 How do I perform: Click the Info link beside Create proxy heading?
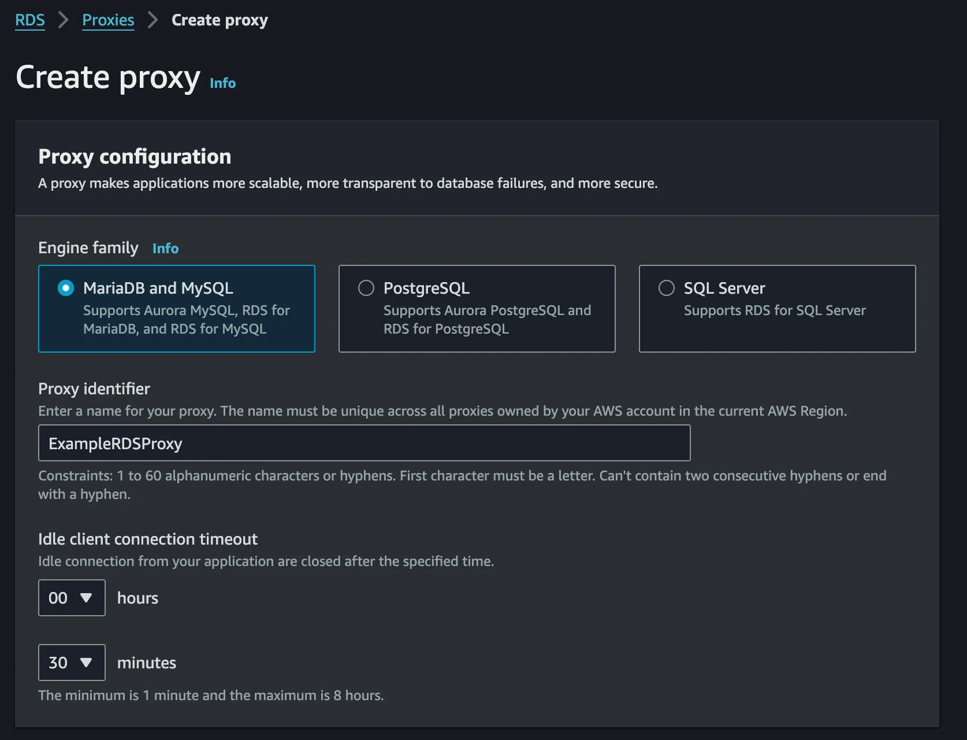(x=222, y=83)
